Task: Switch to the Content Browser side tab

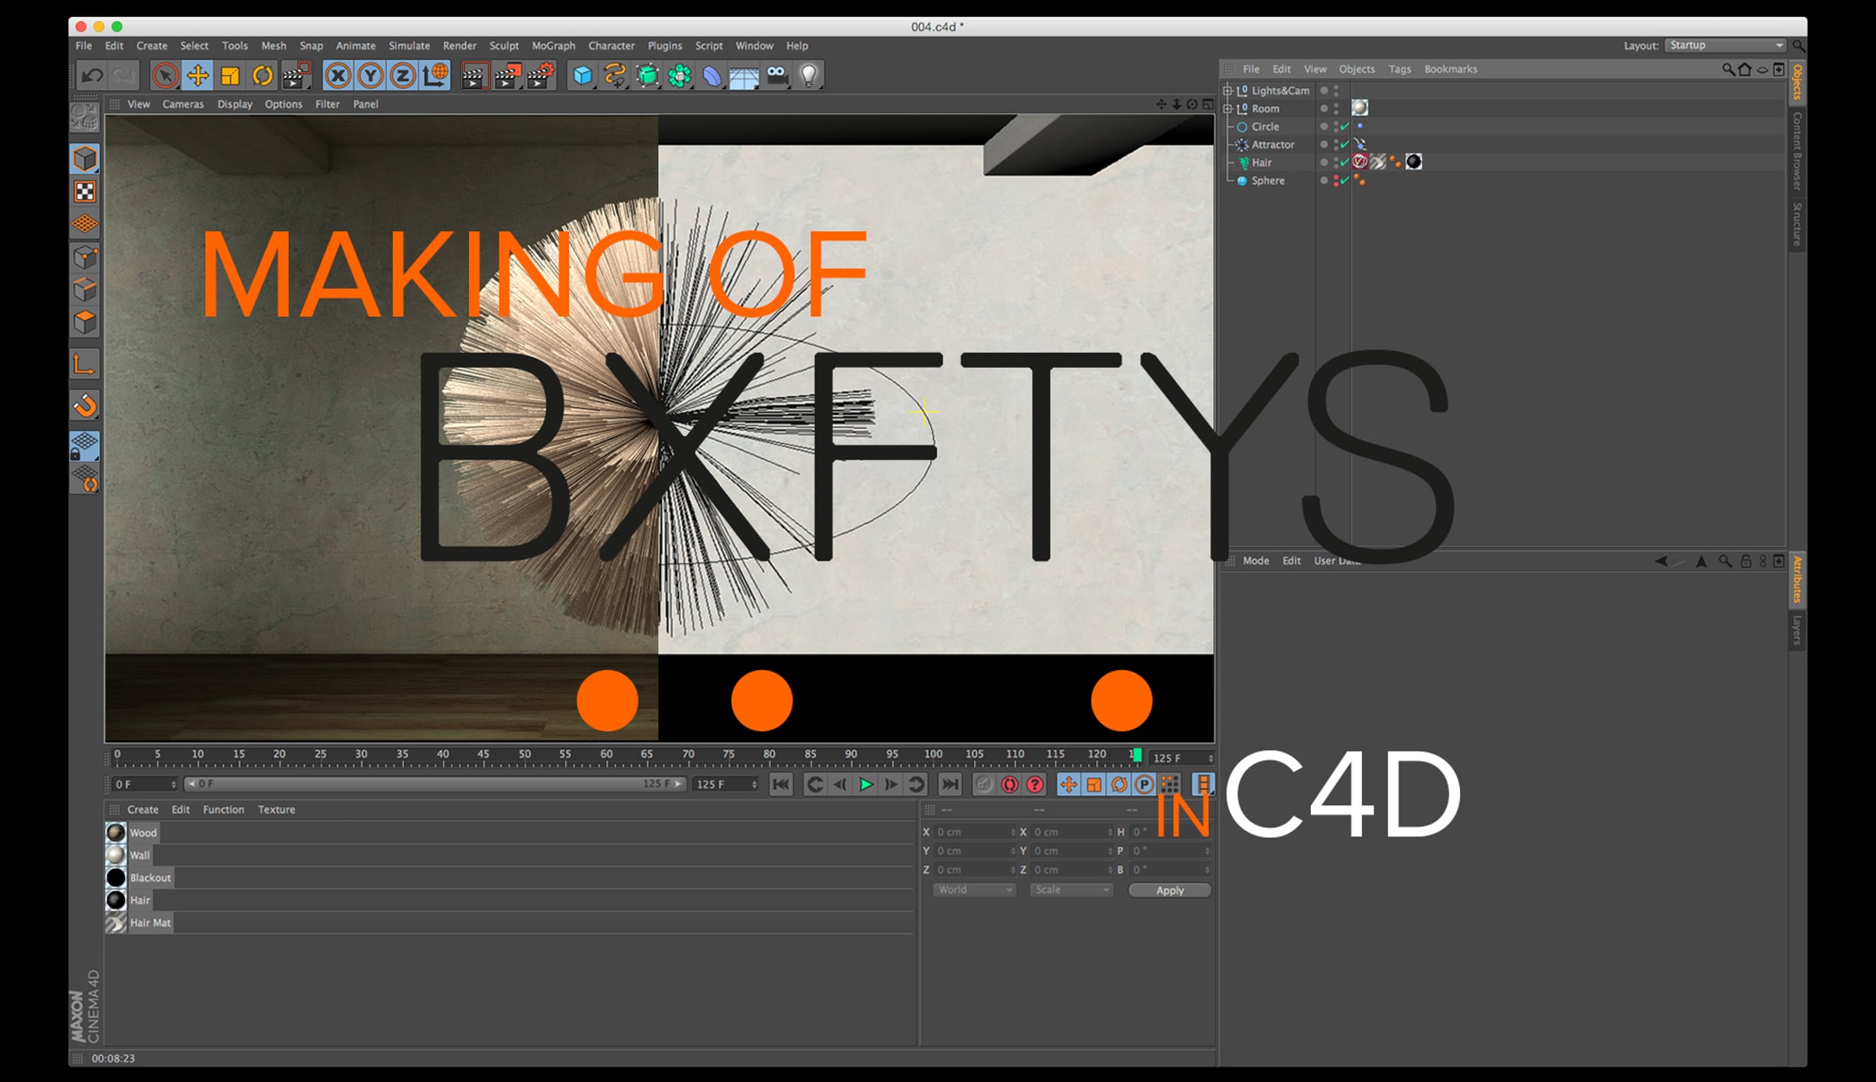Action: pyautogui.click(x=1796, y=151)
